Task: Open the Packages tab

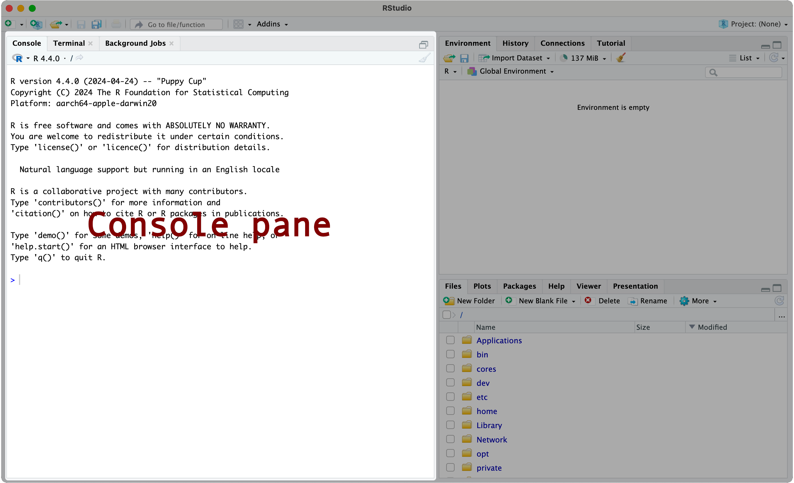Action: pos(519,286)
